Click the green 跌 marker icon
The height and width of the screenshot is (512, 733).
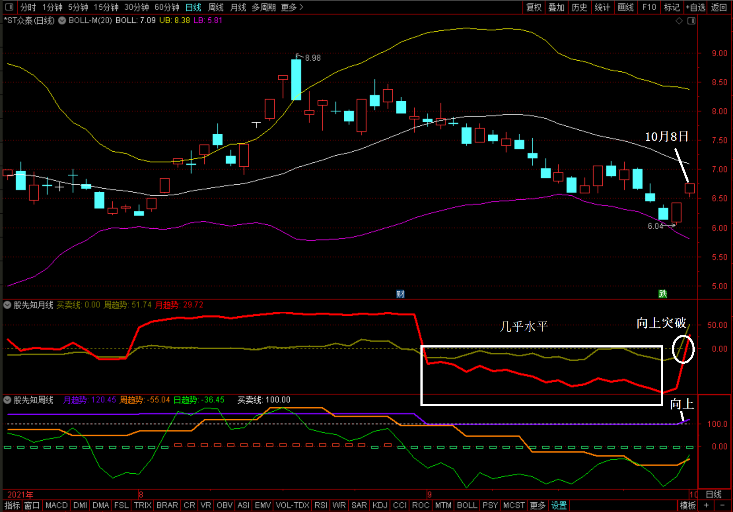coord(663,294)
